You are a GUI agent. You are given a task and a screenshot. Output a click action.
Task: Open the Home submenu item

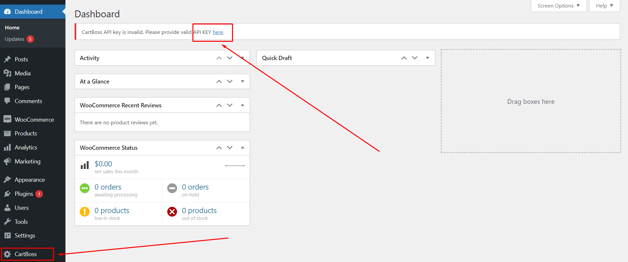[x=12, y=28]
